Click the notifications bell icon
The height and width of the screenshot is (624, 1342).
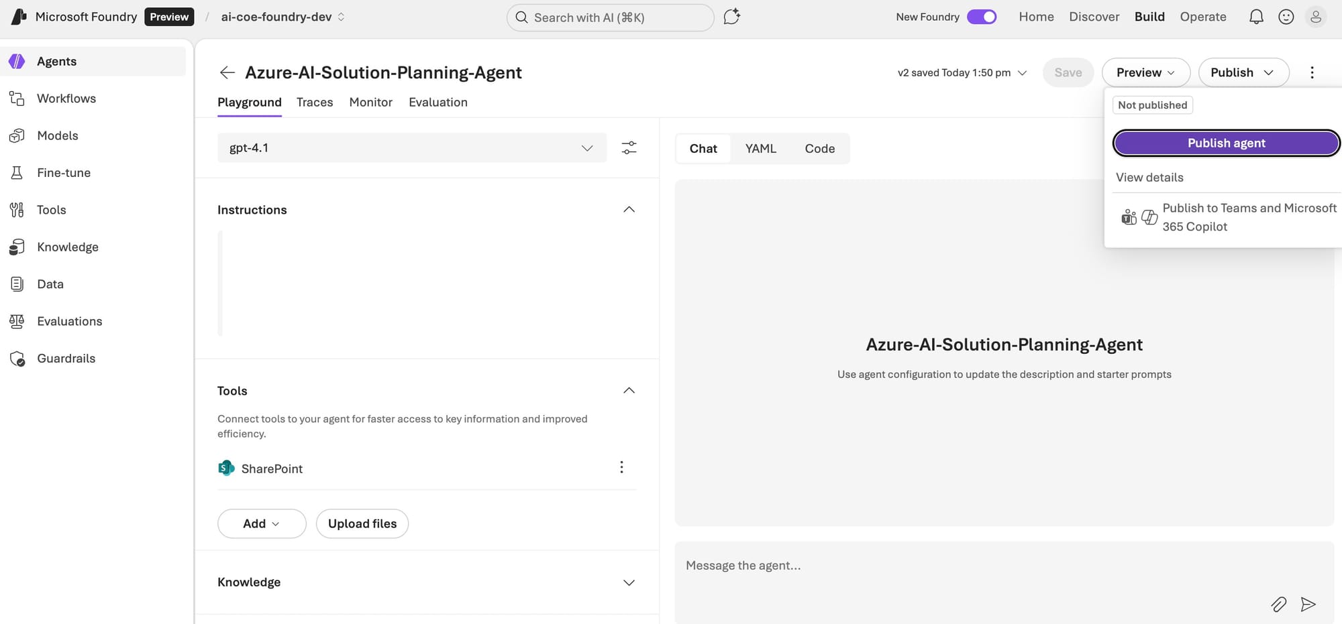click(1256, 17)
